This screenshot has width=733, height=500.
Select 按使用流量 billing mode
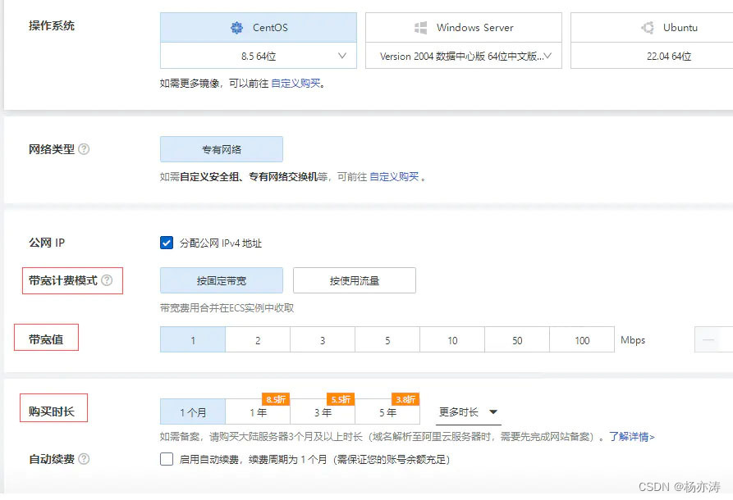(355, 280)
